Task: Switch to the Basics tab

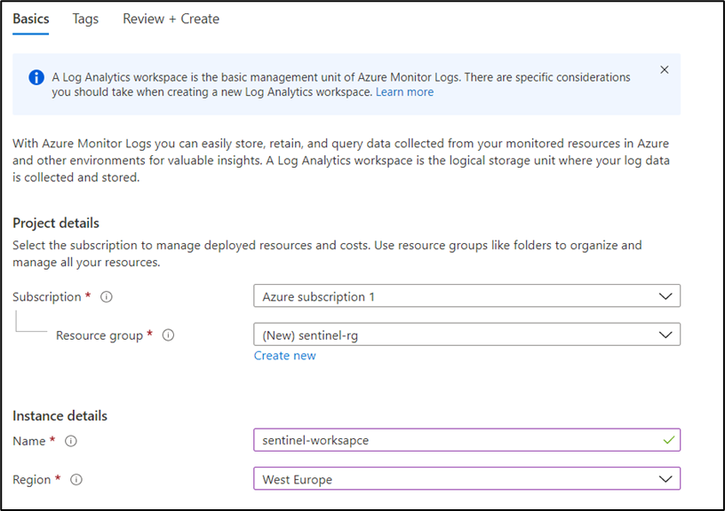Action: 31,19
